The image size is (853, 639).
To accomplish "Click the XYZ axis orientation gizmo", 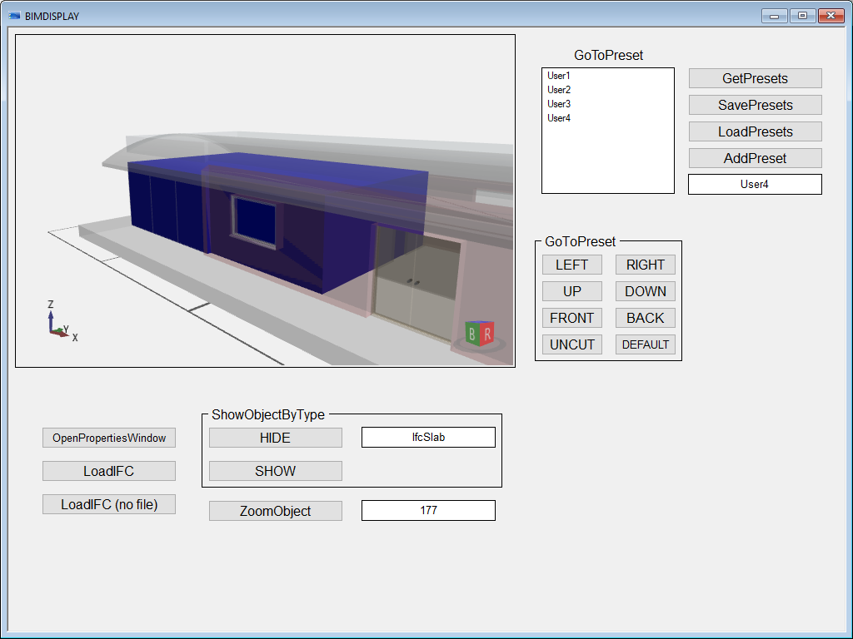I will tap(52, 323).
